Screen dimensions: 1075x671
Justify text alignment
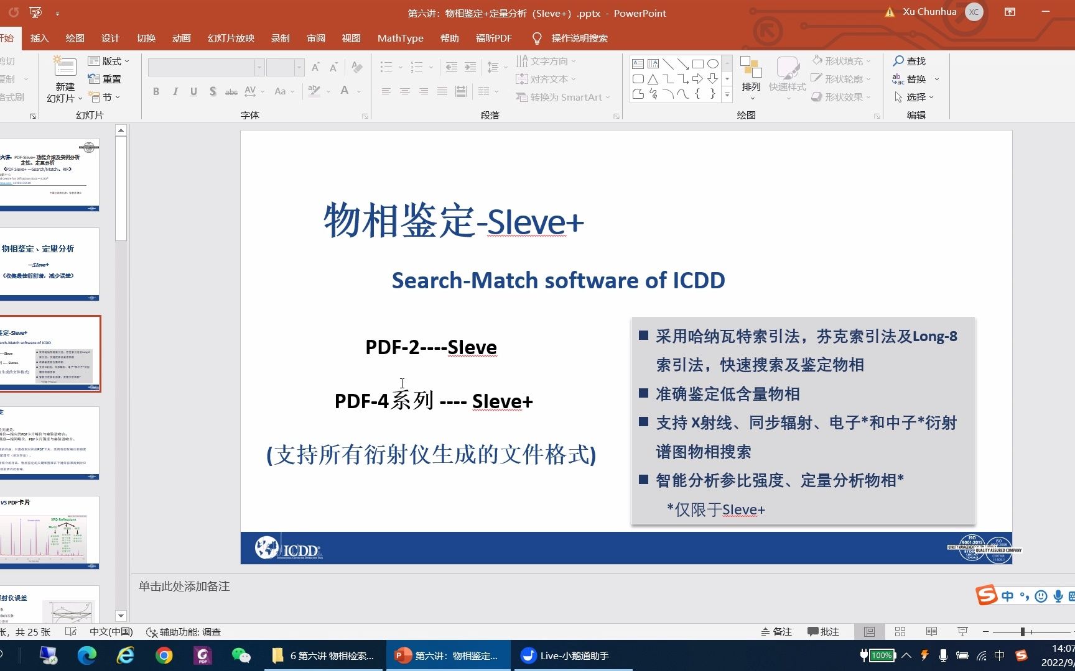(442, 91)
